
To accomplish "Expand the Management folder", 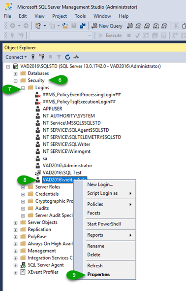I will click(x=16, y=251).
